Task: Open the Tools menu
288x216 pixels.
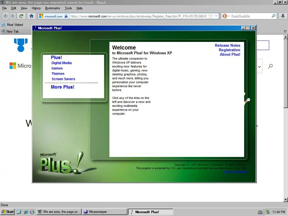Action: click(x=68, y=8)
